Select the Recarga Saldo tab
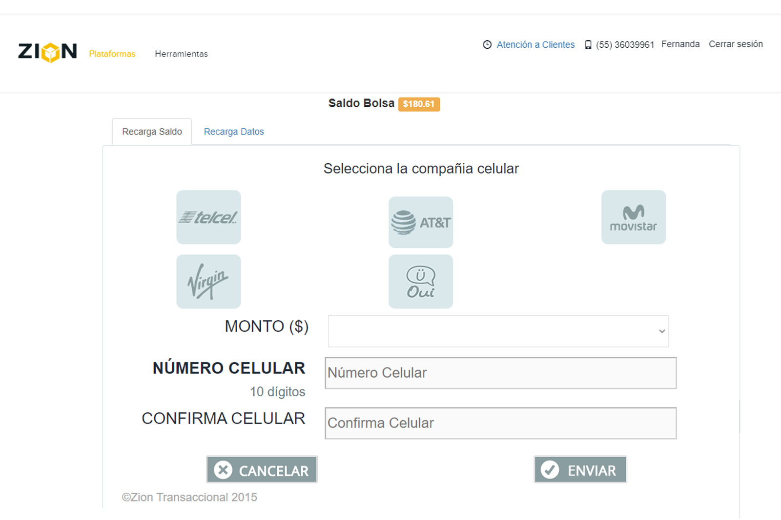Screen dimensions: 781x520 (152, 132)
